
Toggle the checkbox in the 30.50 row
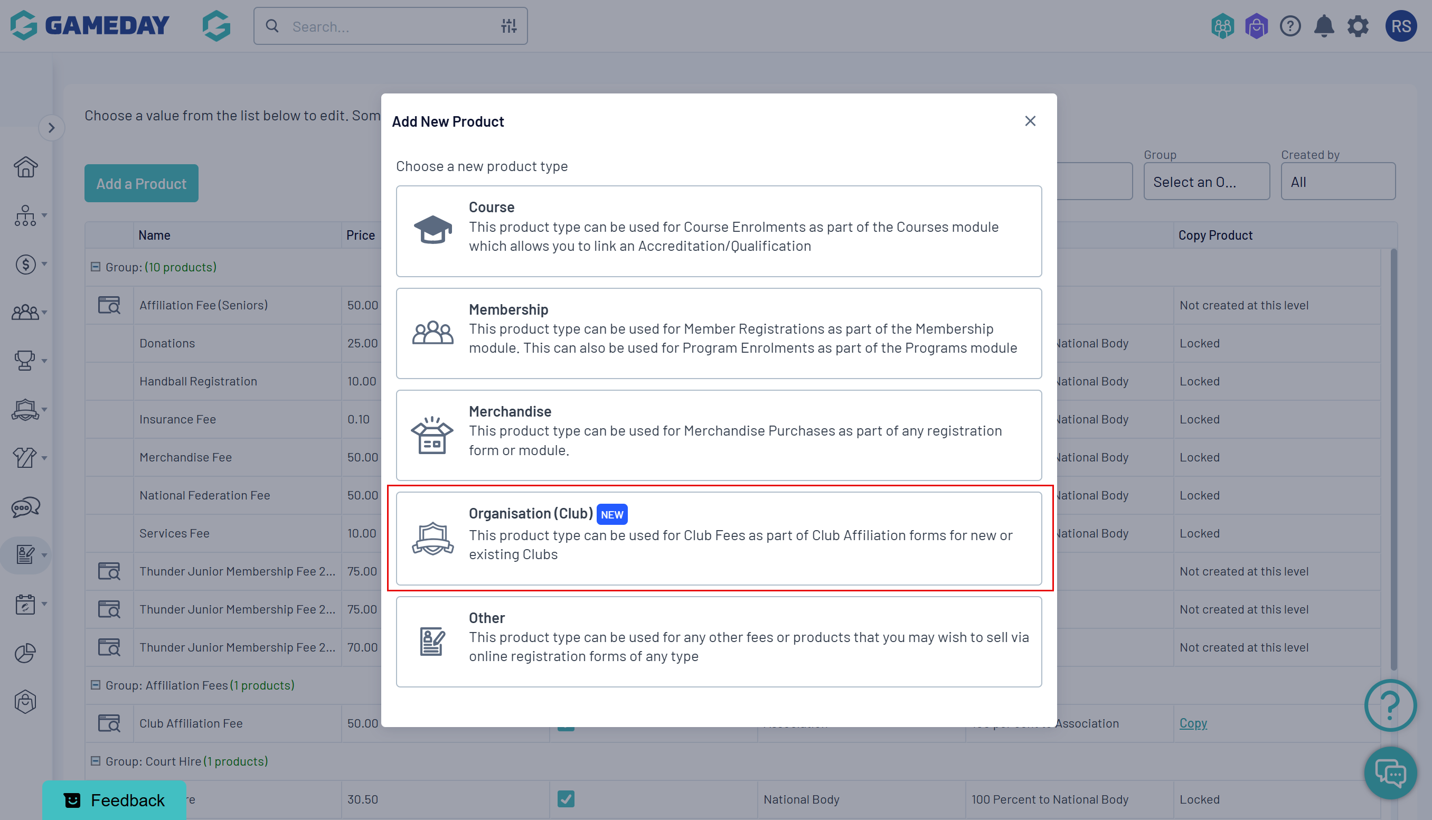click(566, 798)
